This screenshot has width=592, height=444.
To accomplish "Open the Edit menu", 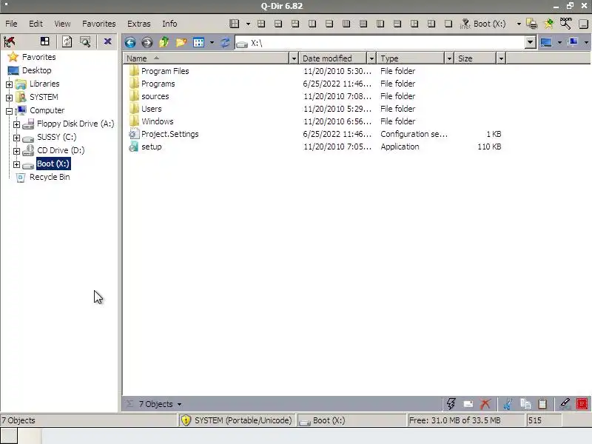I will [x=36, y=24].
